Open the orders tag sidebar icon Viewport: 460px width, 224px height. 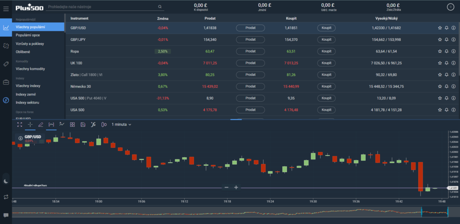6,64
